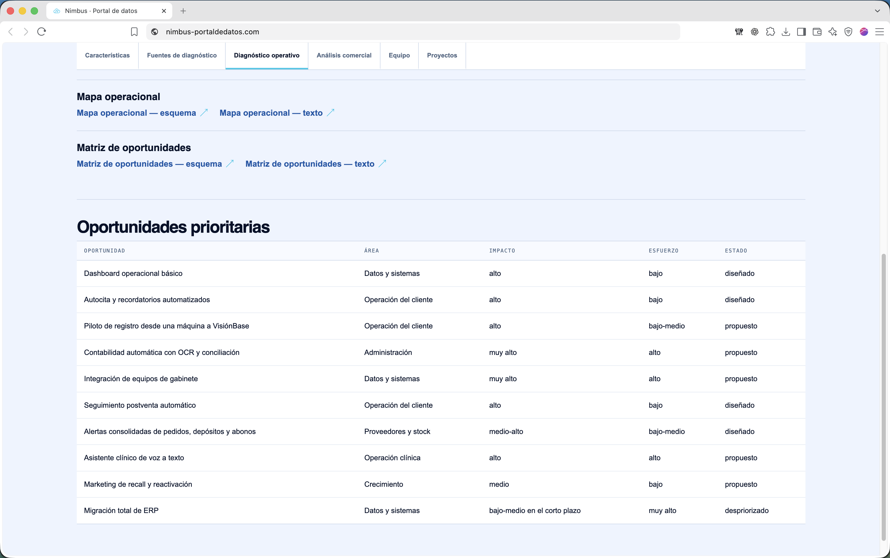Viewport: 890px width, 558px height.
Task: Open the hamburger browser menu
Action: coord(880,32)
